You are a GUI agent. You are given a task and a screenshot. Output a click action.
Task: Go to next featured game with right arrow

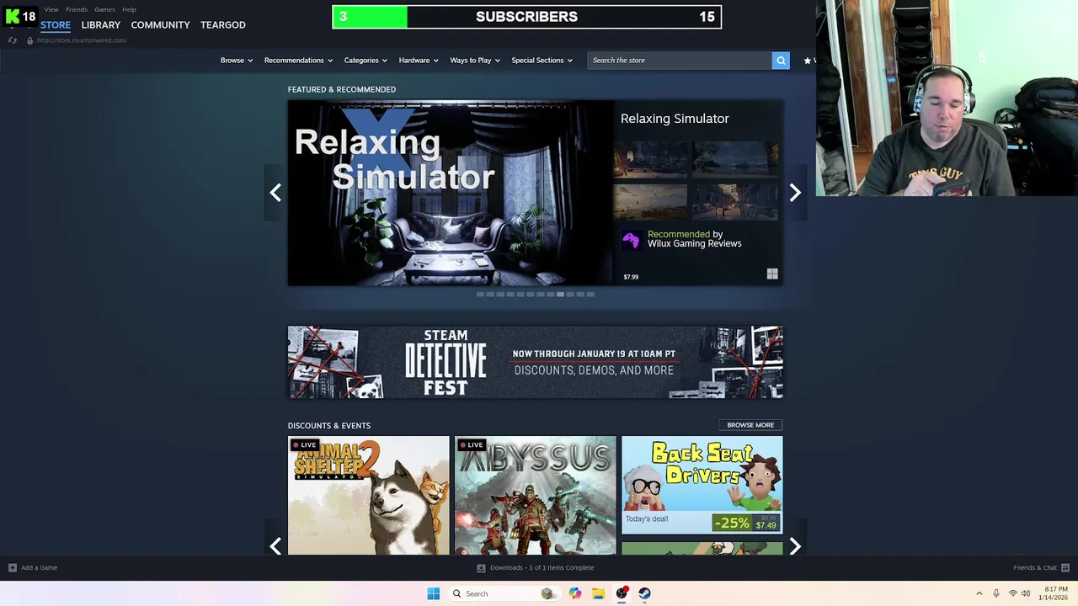point(794,193)
